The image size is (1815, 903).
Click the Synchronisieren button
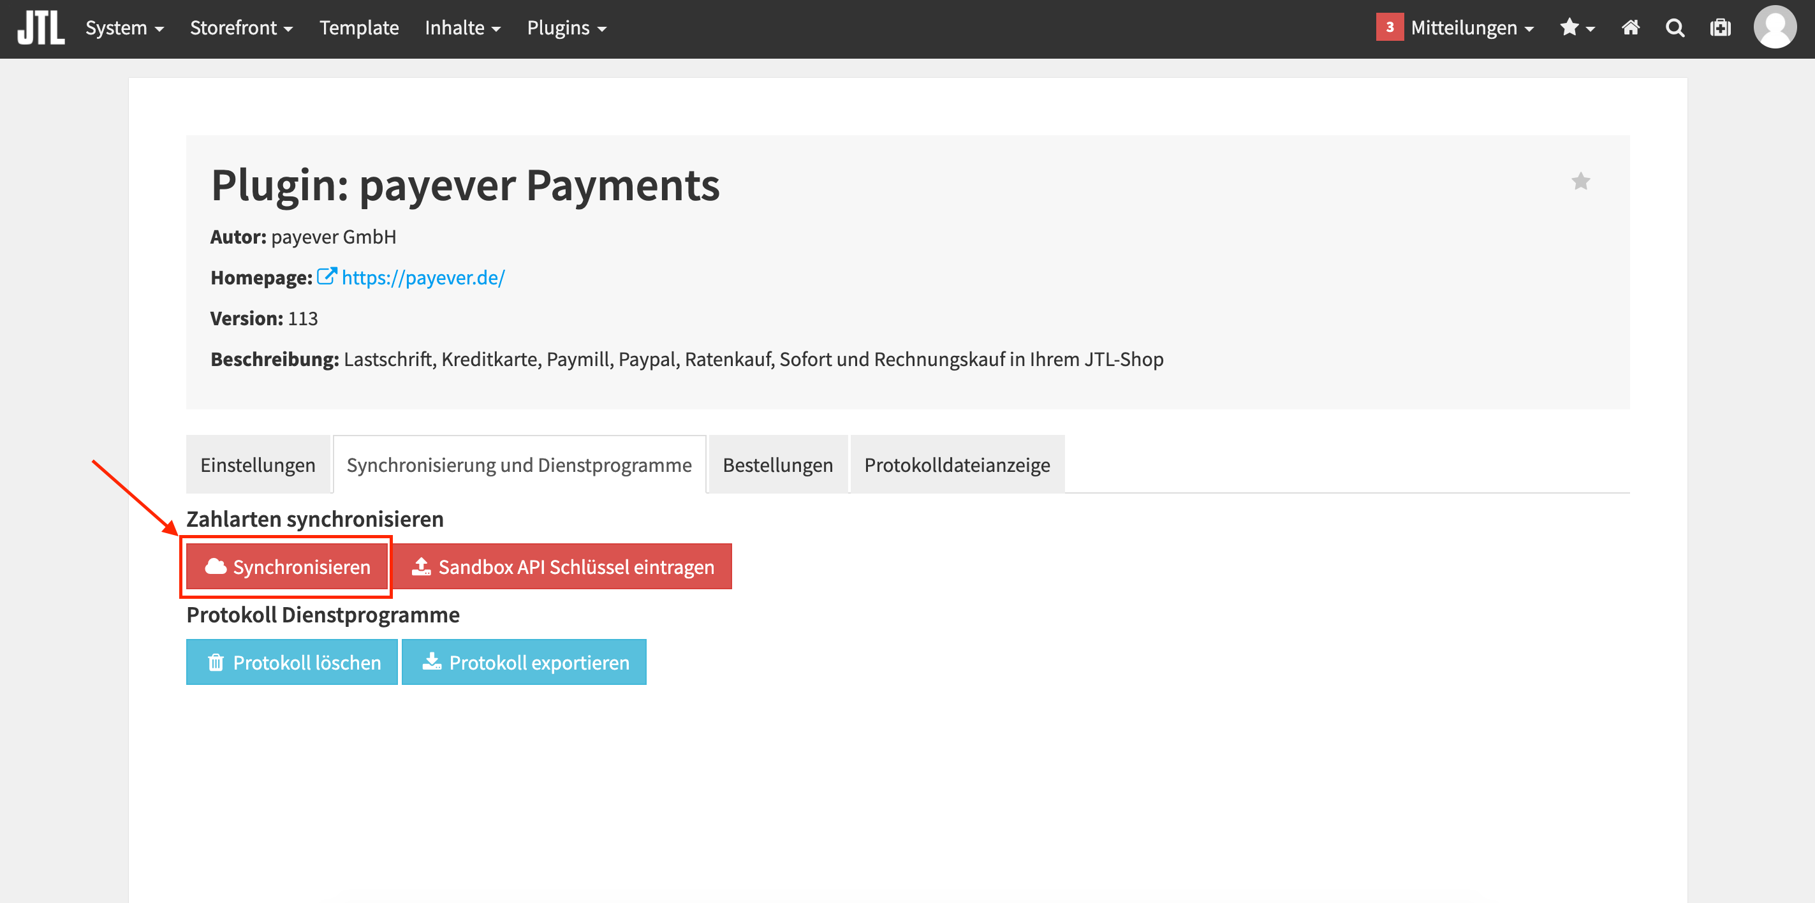pyautogui.click(x=287, y=566)
